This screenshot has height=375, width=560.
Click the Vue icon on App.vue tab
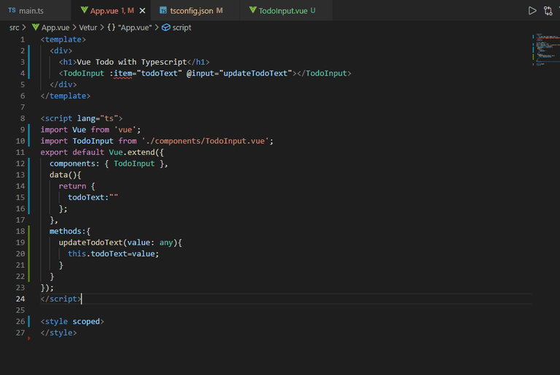click(x=85, y=10)
